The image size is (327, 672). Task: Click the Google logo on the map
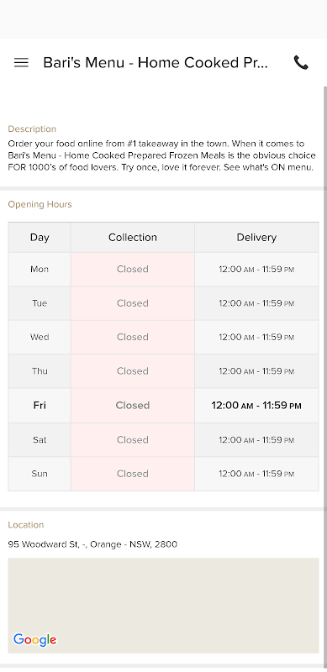click(x=34, y=640)
